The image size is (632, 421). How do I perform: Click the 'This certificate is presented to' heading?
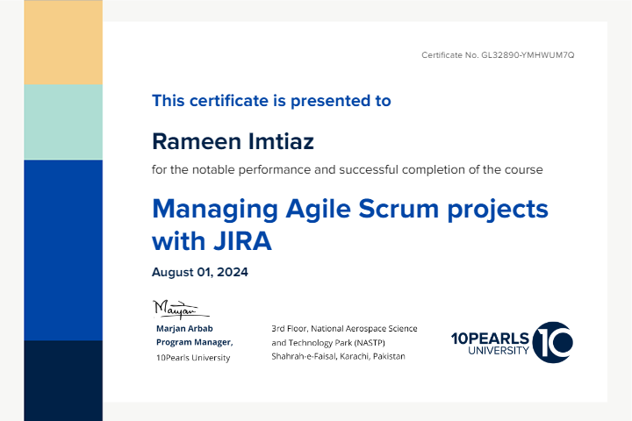tap(271, 101)
